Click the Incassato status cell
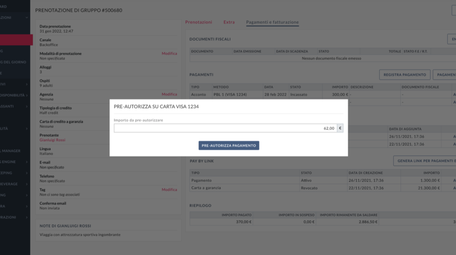 click(x=298, y=95)
